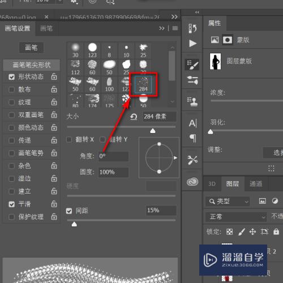Disable the 形状动态 checkbox
The height and width of the screenshot is (283, 283).
pos(12,77)
